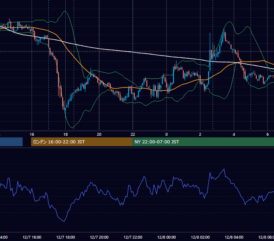Click the 12/8 04:00 date label
The height and width of the screenshot is (241, 274).
pos(234,237)
